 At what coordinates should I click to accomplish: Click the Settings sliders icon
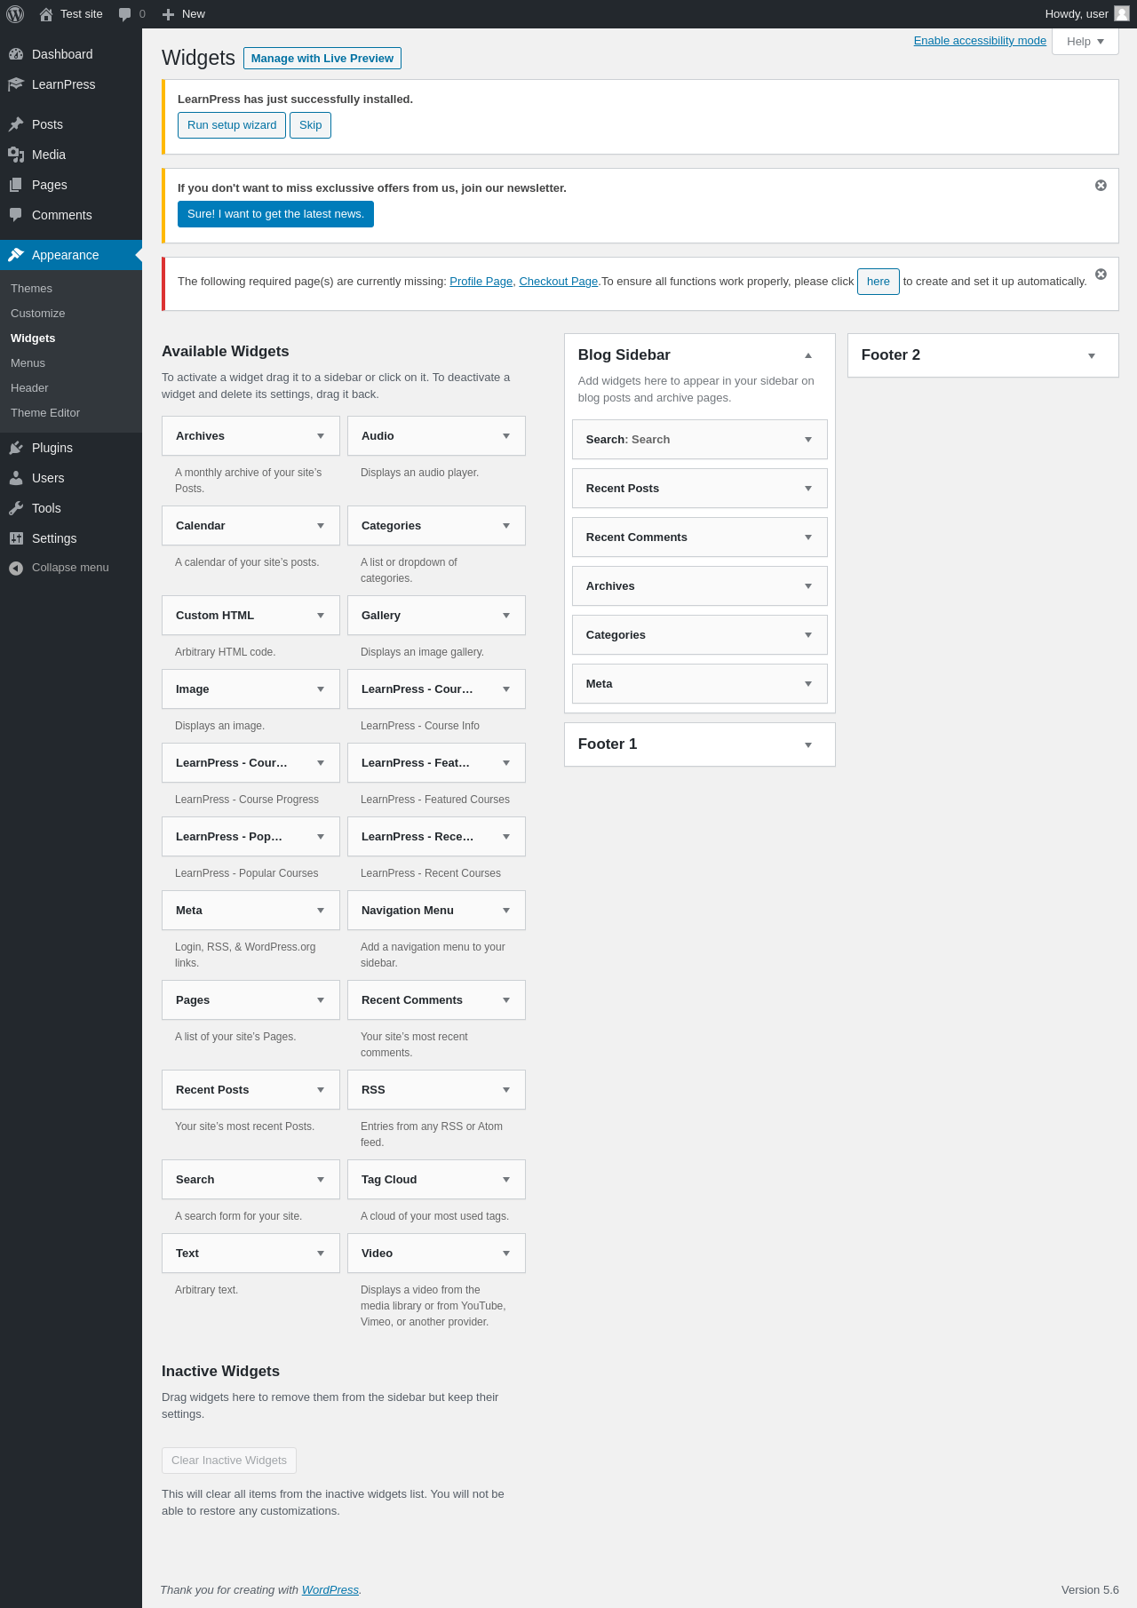pyautogui.click(x=16, y=538)
